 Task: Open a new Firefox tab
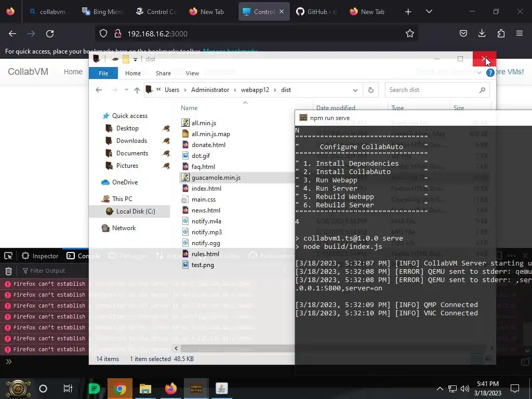[408, 12]
